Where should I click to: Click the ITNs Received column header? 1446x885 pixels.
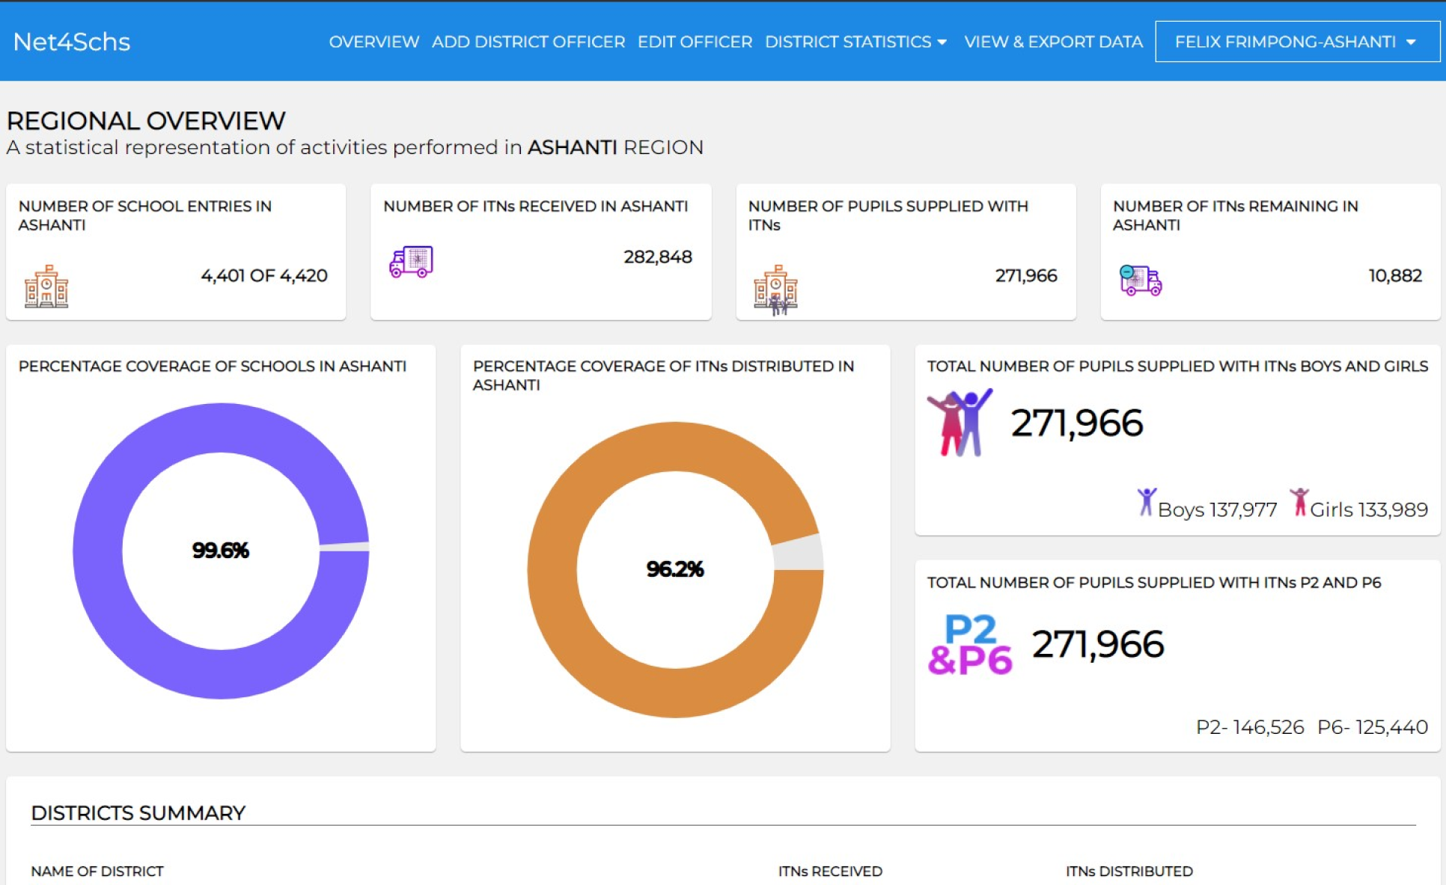coord(830,871)
